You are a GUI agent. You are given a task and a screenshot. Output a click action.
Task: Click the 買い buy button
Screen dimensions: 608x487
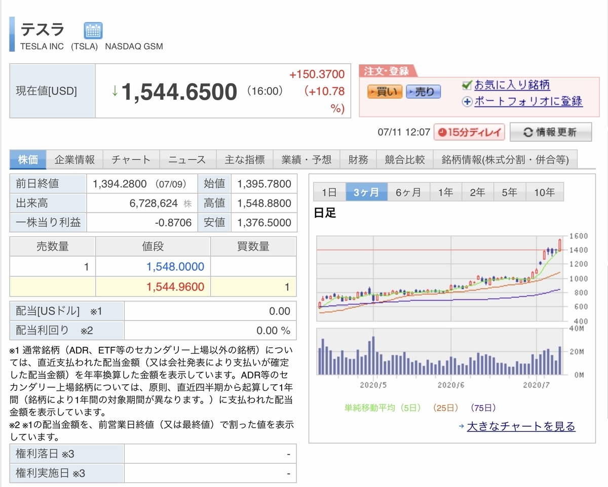pos(385,92)
